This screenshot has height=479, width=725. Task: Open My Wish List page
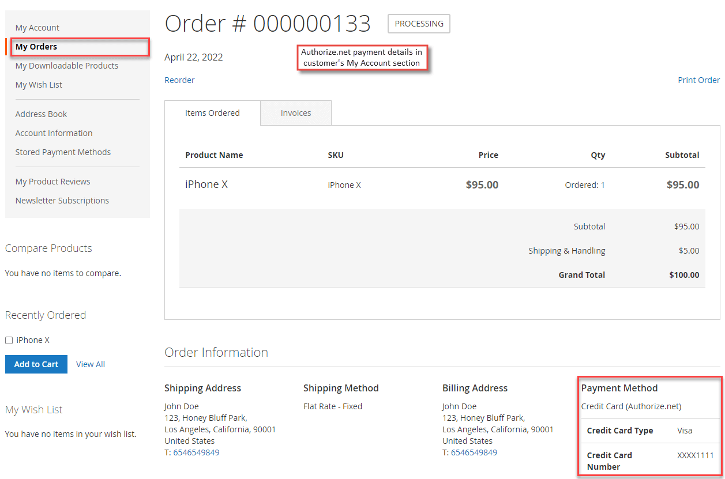tap(39, 84)
